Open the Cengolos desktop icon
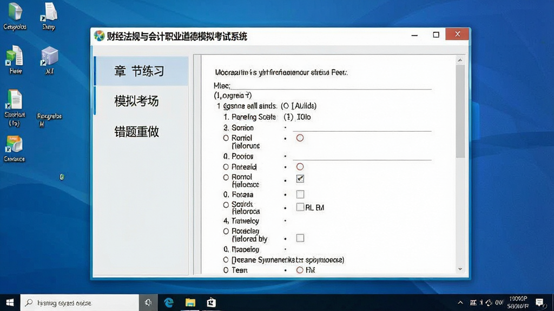The image size is (554, 311). pyautogui.click(x=15, y=16)
